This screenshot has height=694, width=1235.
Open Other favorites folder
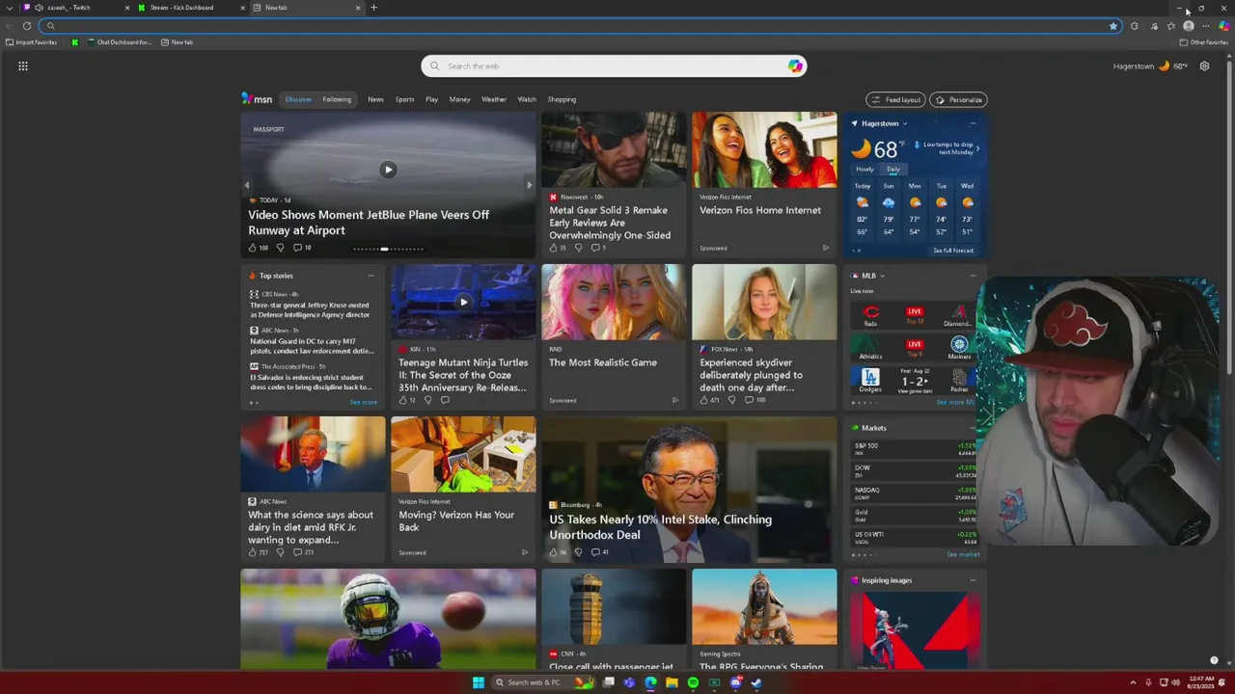pos(1203,42)
